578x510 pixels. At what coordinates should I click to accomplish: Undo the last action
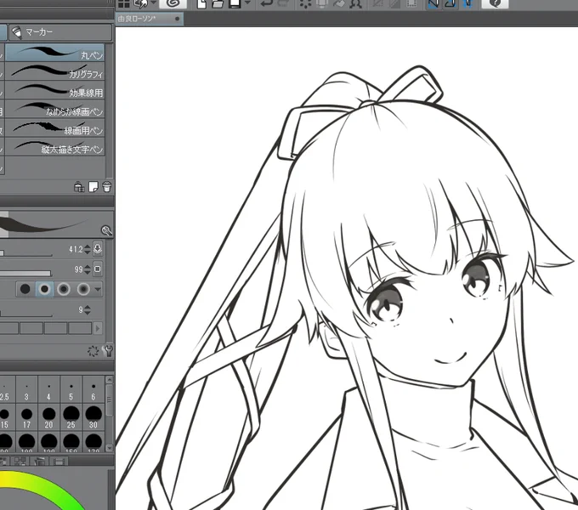point(266,3)
